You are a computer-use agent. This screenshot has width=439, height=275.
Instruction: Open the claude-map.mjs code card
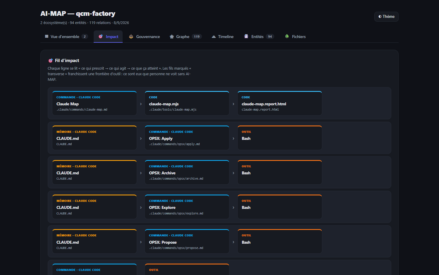tap(187, 103)
